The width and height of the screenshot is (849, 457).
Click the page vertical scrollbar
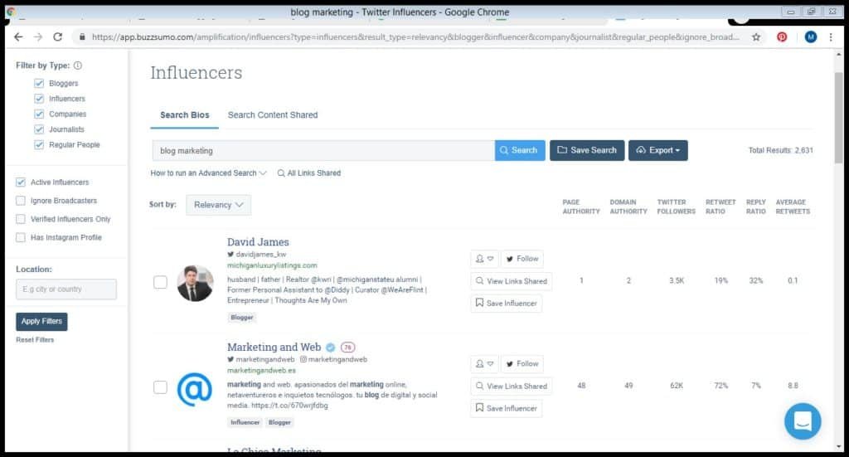pos(839,116)
